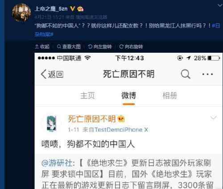Click the orange username 死亡原因不明
223x189 pixels.
coord(92,119)
